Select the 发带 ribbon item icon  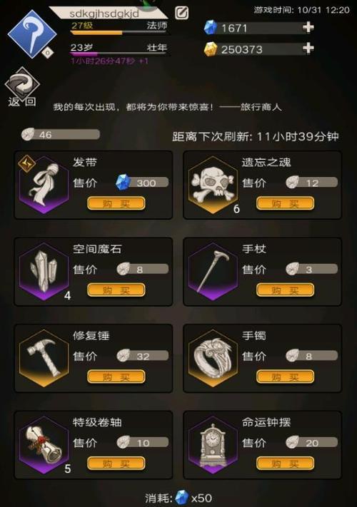tap(44, 185)
